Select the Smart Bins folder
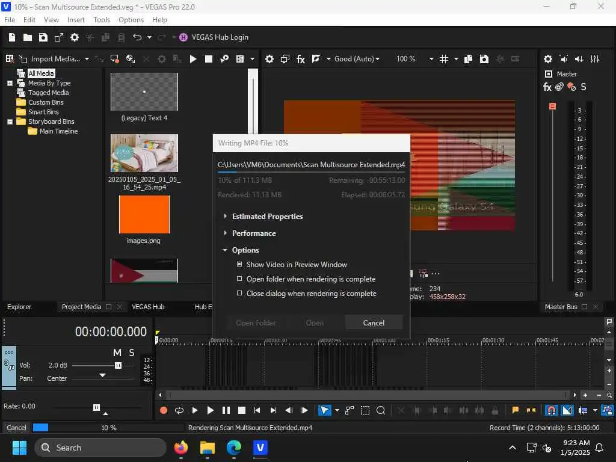This screenshot has width=616, height=462. 43,112
